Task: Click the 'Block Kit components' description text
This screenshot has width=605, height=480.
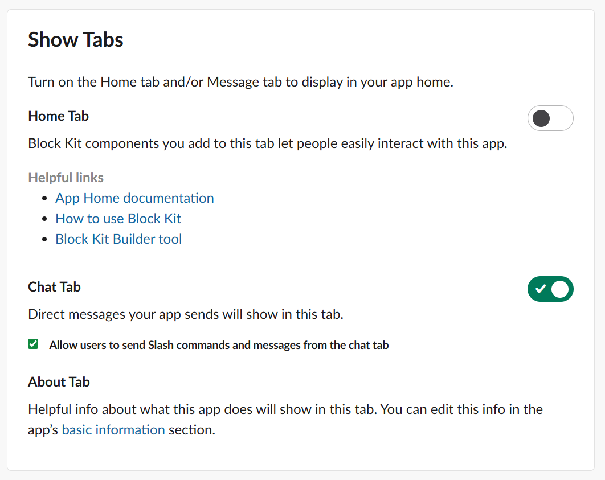Action: (x=267, y=143)
